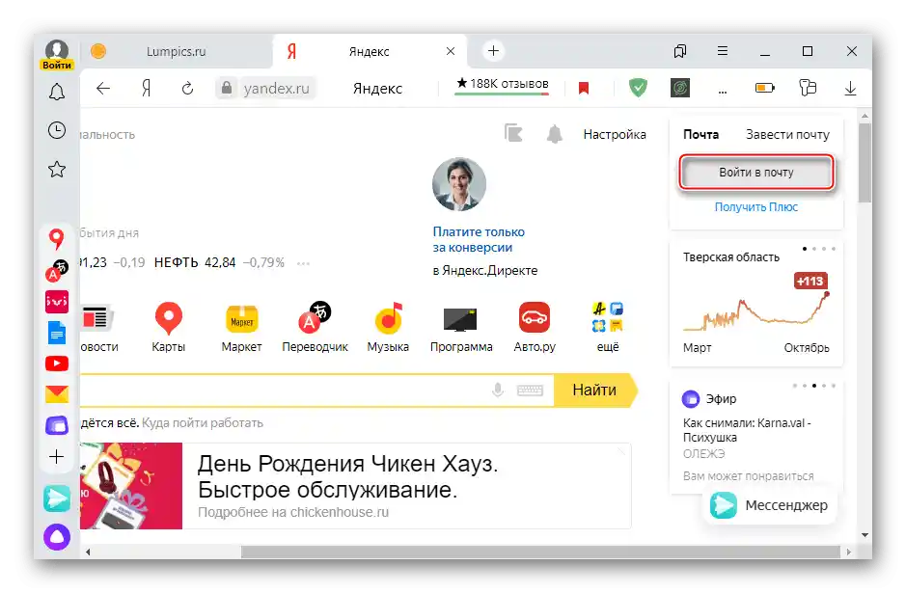
Task: Open the "ещё" services panel
Action: [x=609, y=318]
